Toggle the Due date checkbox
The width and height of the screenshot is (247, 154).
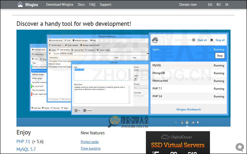click(135, 96)
